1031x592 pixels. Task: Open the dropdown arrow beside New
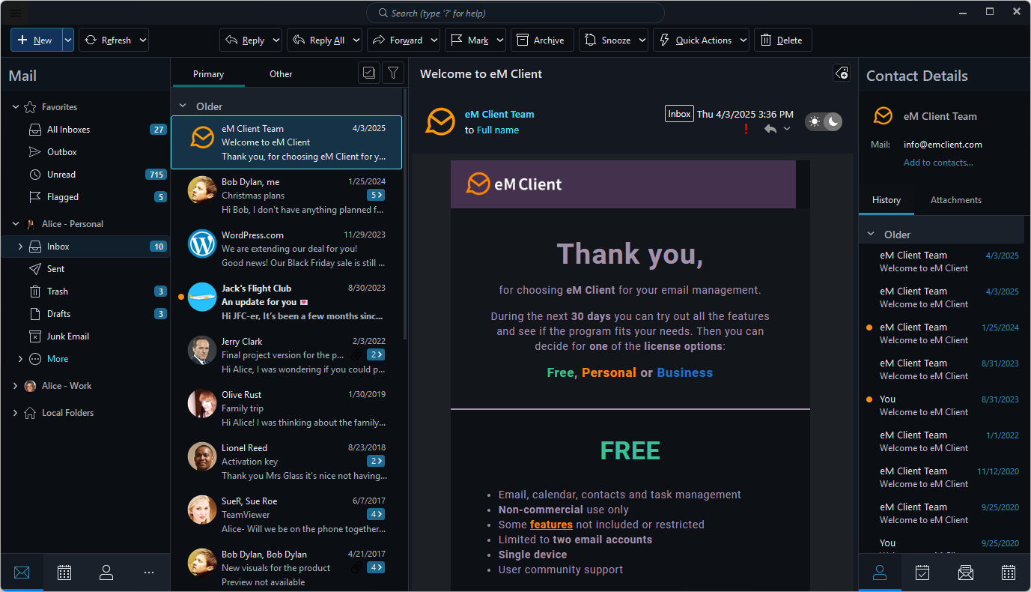point(68,40)
